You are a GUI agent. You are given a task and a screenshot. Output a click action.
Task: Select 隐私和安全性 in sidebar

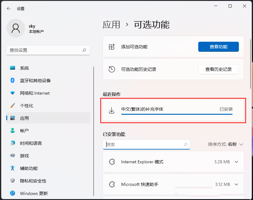click(48, 181)
